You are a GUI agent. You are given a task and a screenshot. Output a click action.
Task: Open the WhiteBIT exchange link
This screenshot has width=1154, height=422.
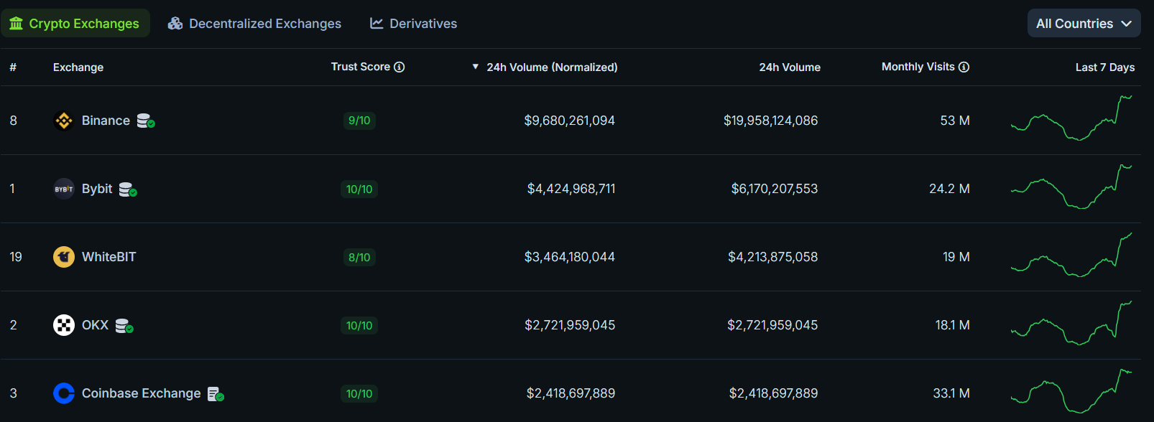(109, 257)
